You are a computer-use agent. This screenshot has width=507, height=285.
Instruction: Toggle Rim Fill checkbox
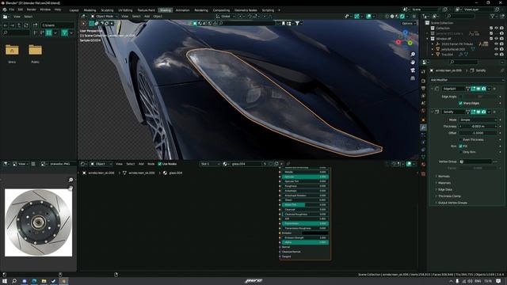460,146
